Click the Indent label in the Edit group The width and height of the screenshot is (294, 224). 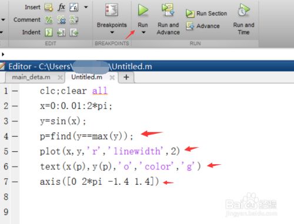[x=31, y=32]
